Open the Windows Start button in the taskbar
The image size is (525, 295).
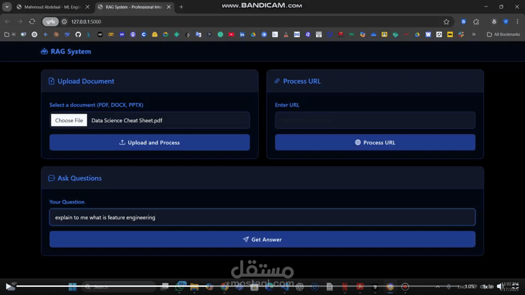[72, 287]
